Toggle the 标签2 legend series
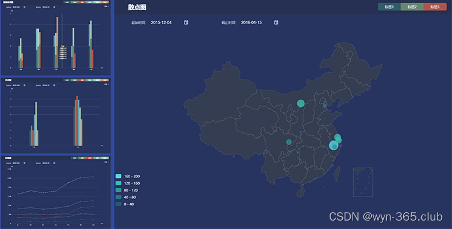Image resolution: width=452 pixels, height=229 pixels. click(412, 7)
